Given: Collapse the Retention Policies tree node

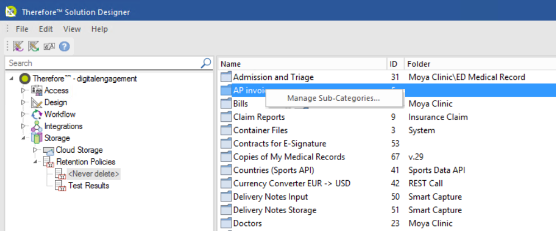Looking at the screenshot, I should click(35, 162).
